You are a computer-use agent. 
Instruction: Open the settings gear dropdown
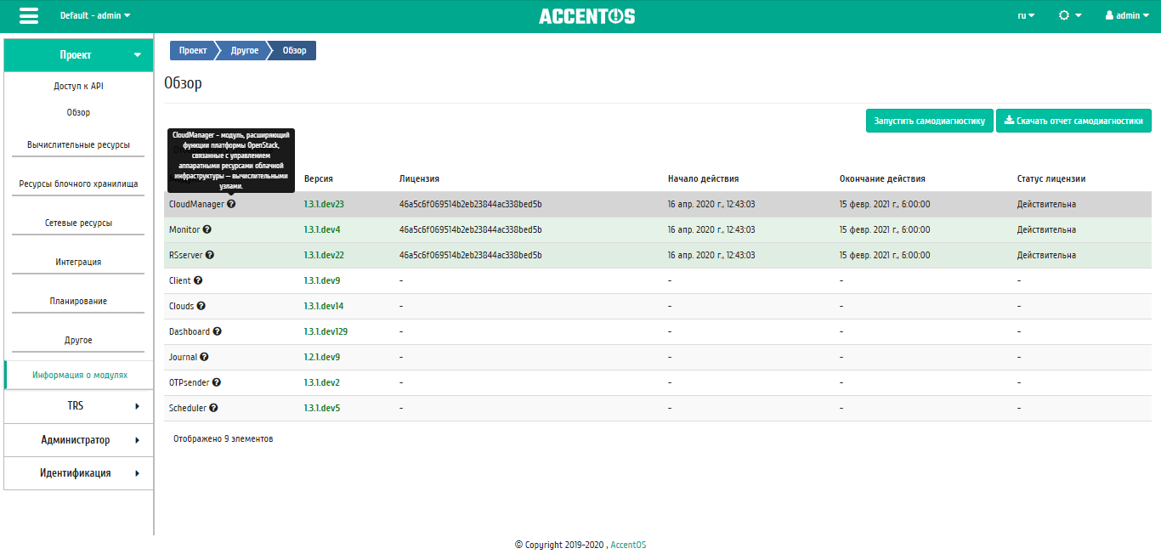tap(1070, 15)
